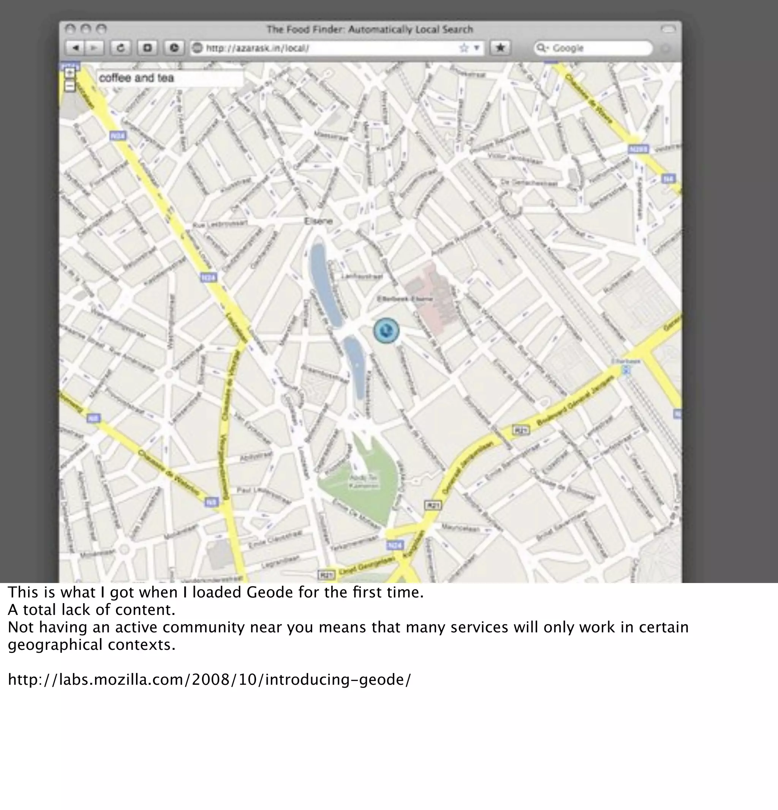This screenshot has height=810, width=778.
Task: Click the globe site icon in address bar
Action: coord(198,48)
